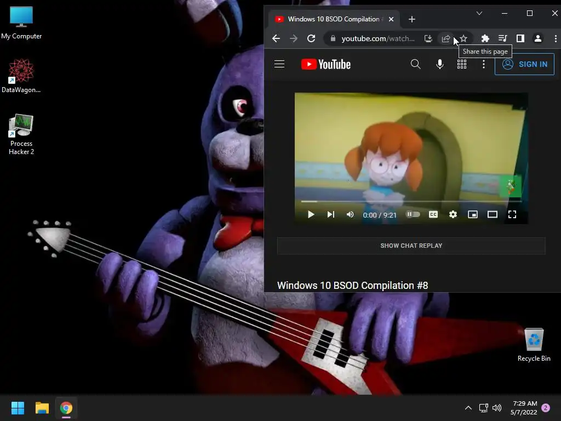Open notification center badge
This screenshot has height=421, width=561.
click(546, 408)
